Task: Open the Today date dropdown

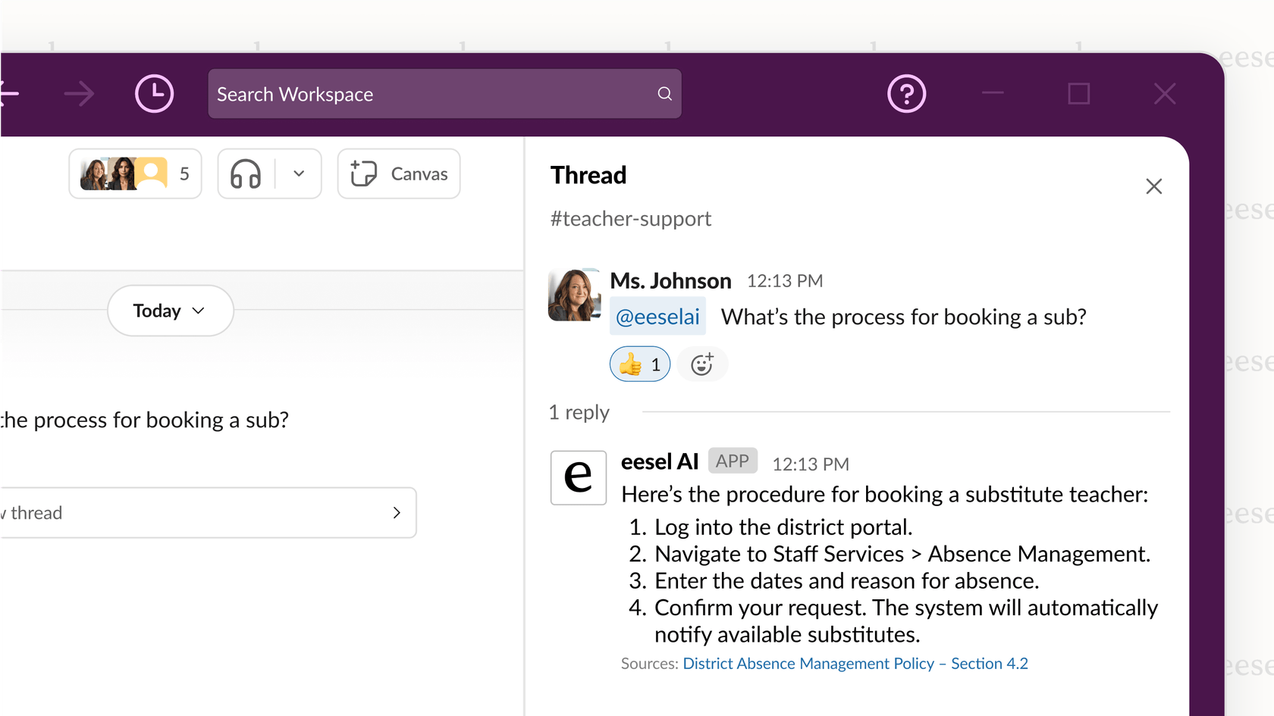Action: click(170, 310)
